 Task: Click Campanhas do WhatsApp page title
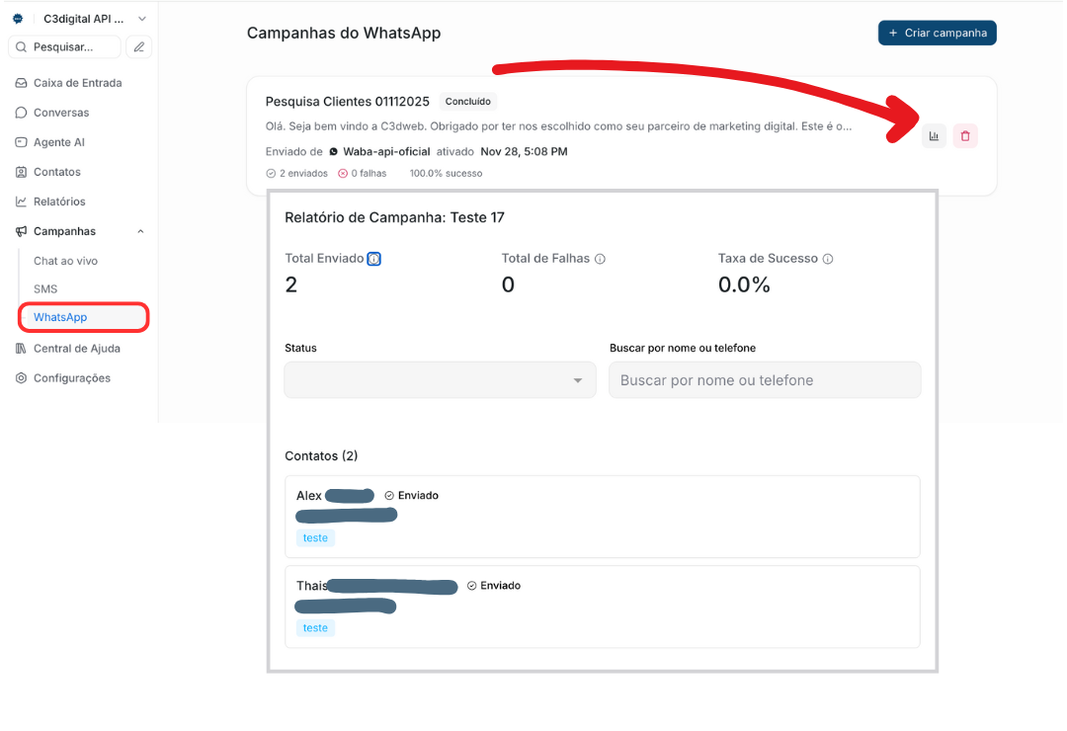coord(344,34)
